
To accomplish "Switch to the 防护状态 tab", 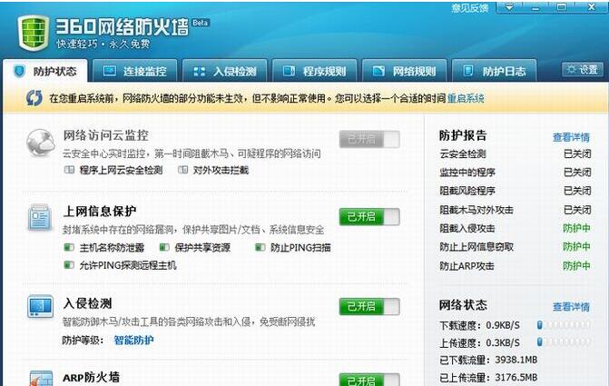I will coord(45,71).
